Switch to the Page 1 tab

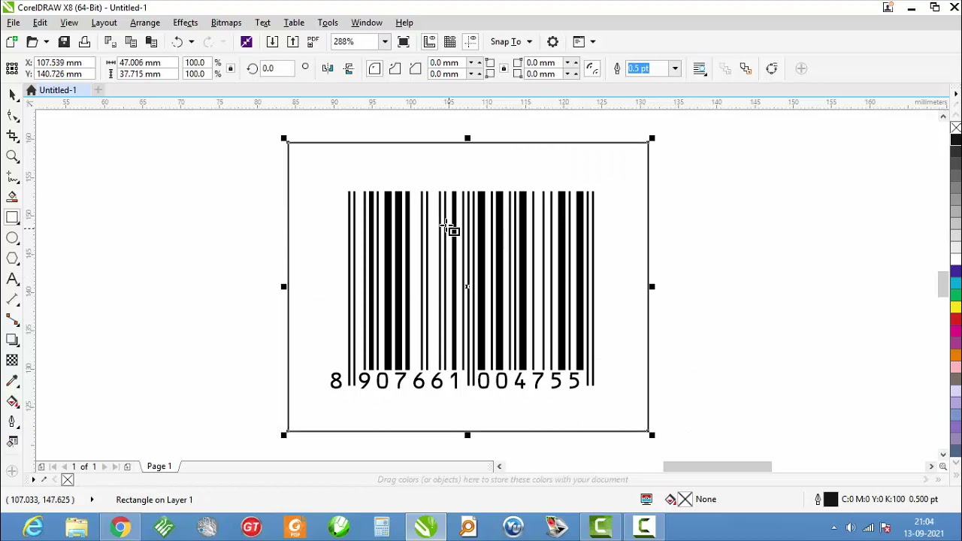159,467
